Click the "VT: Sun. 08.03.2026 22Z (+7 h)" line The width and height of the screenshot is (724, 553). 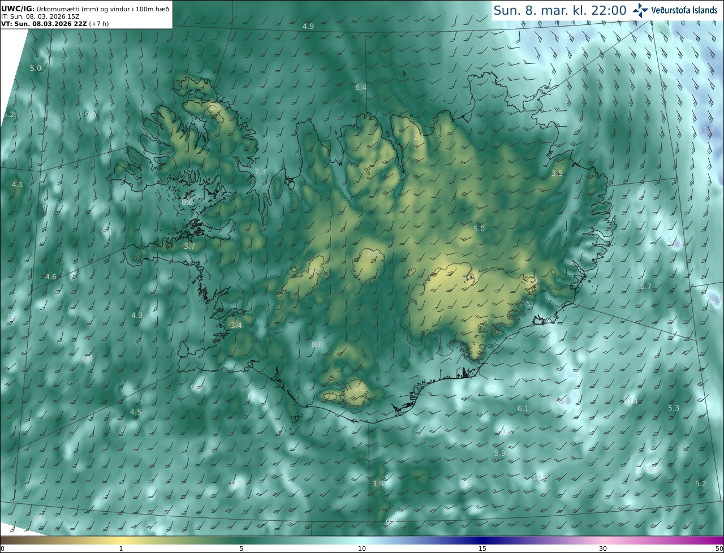click(55, 24)
